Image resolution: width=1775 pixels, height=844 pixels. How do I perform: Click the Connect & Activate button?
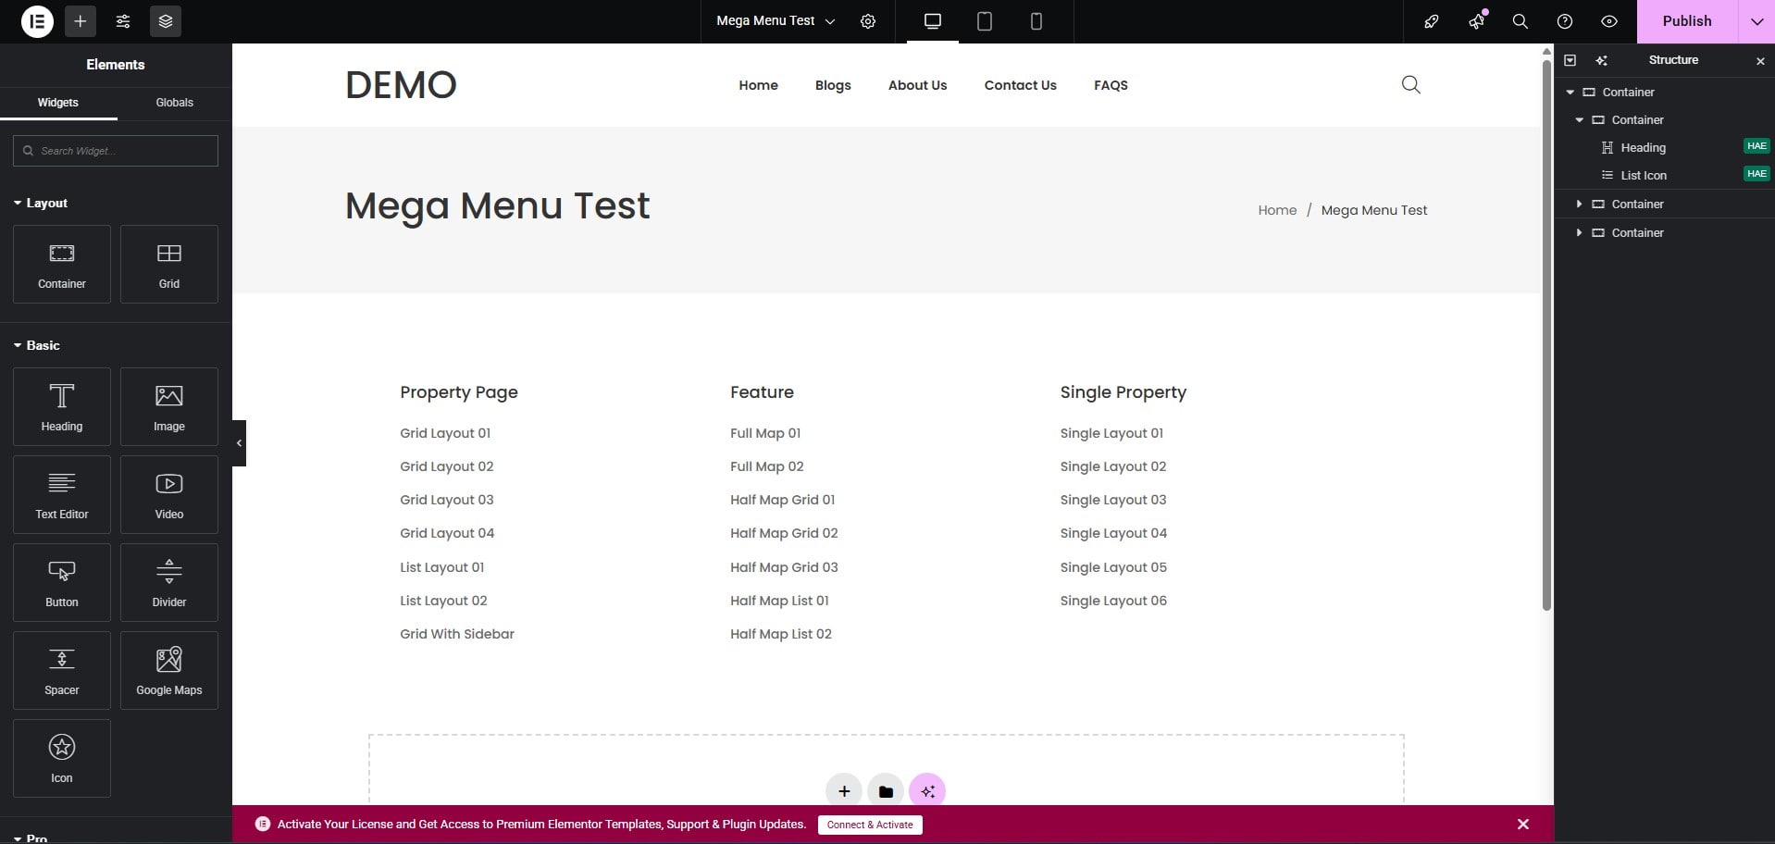[869, 825]
